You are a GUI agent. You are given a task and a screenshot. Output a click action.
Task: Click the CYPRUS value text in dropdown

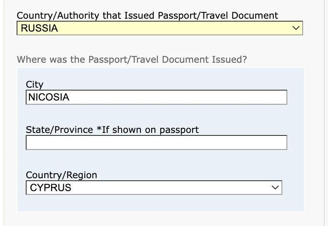(x=51, y=187)
